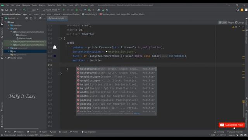This screenshot has width=248, height=140.
Task: Switch editor to Split view
Action: pyautogui.click(x=231, y=23)
